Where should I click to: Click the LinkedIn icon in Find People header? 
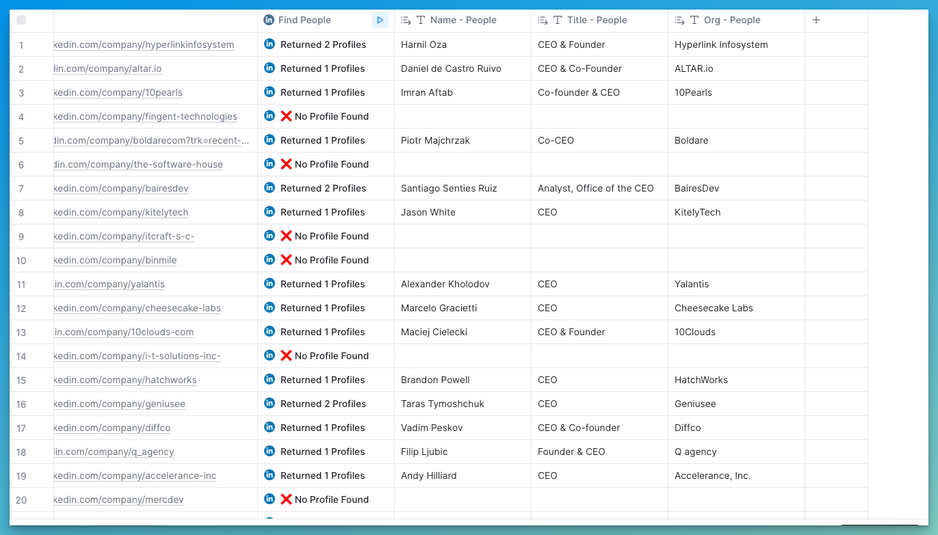[x=269, y=21]
